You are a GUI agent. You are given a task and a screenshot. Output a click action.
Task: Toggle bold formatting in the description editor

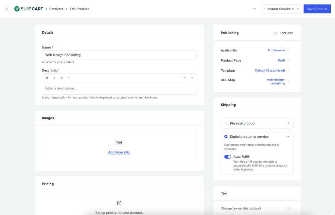(47, 78)
